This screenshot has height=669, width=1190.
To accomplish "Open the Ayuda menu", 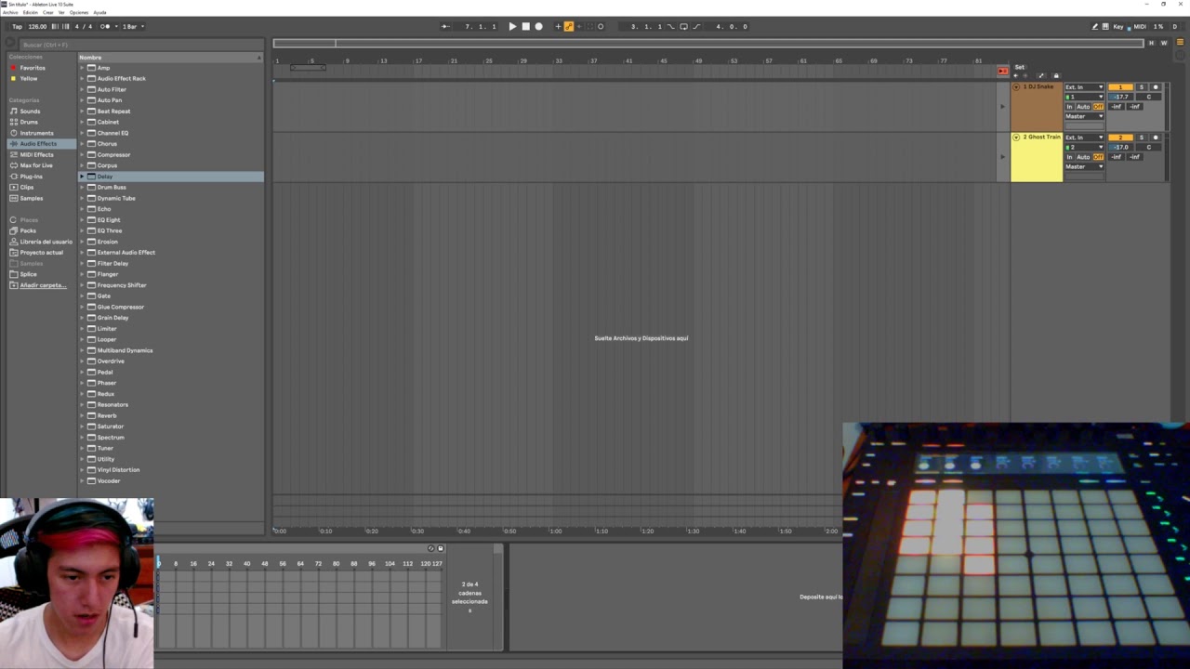I will click(99, 12).
